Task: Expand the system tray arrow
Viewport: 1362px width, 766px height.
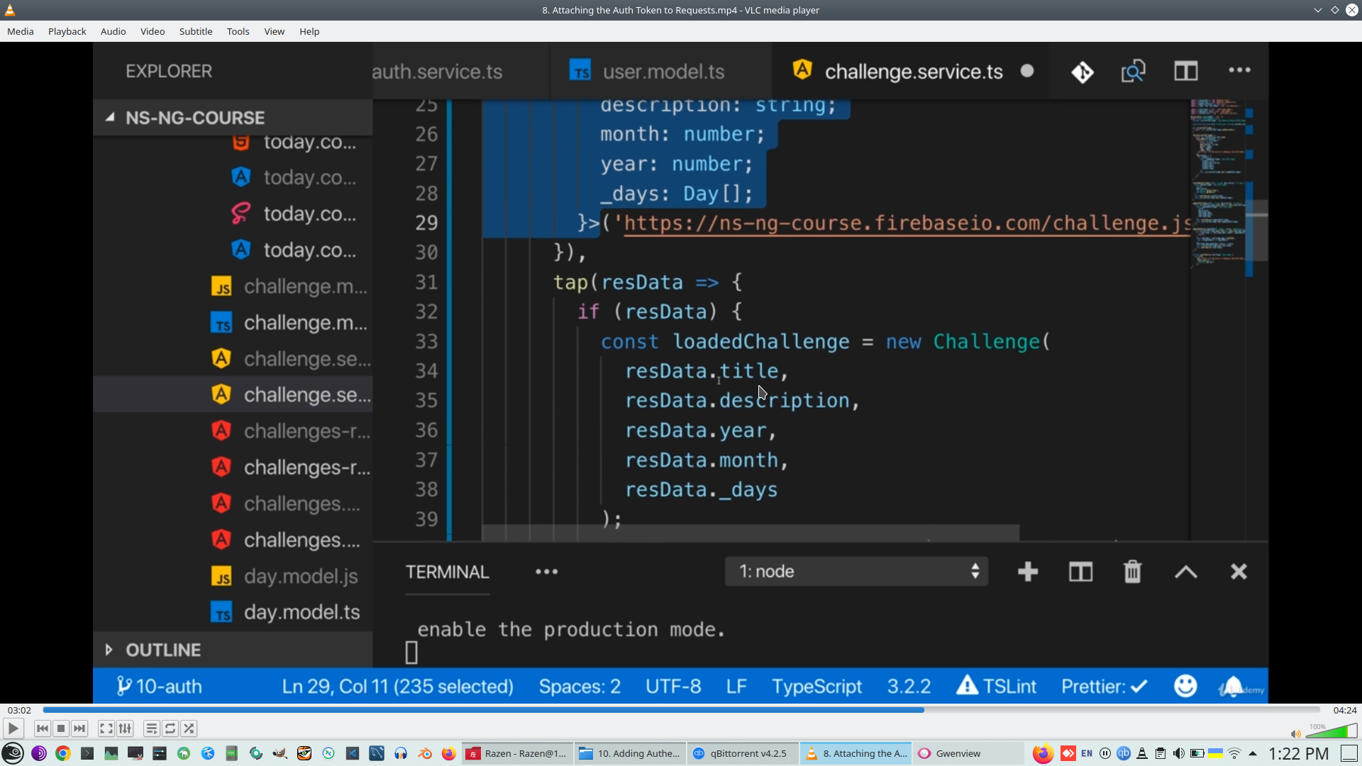Action: (x=1253, y=753)
